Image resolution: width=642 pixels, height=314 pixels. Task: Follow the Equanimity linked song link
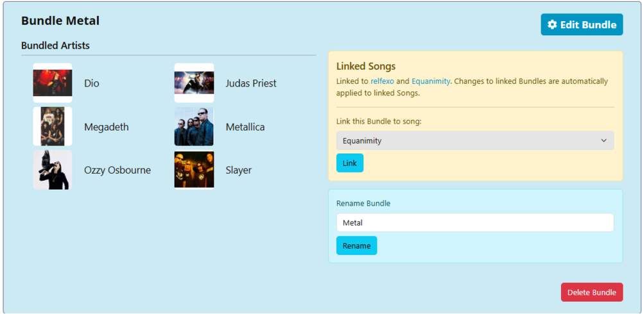431,81
